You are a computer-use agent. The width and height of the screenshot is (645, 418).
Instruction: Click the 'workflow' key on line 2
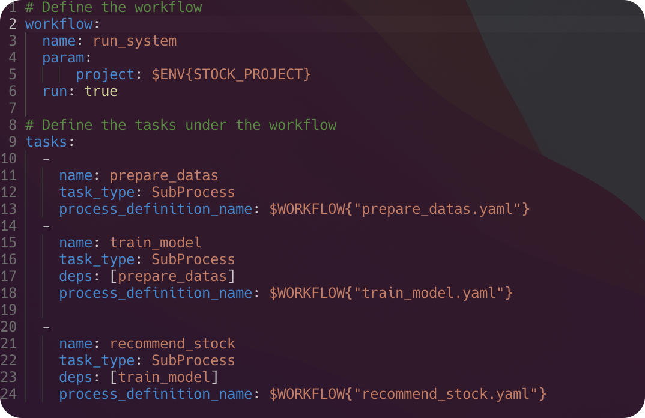click(59, 24)
